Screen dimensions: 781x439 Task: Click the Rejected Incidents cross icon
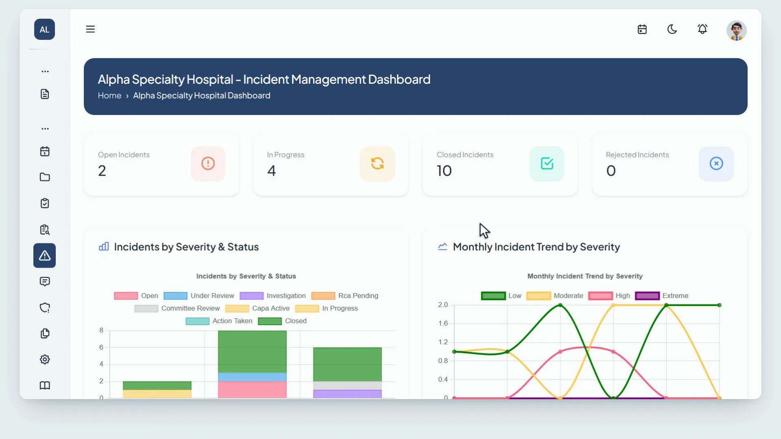click(716, 163)
